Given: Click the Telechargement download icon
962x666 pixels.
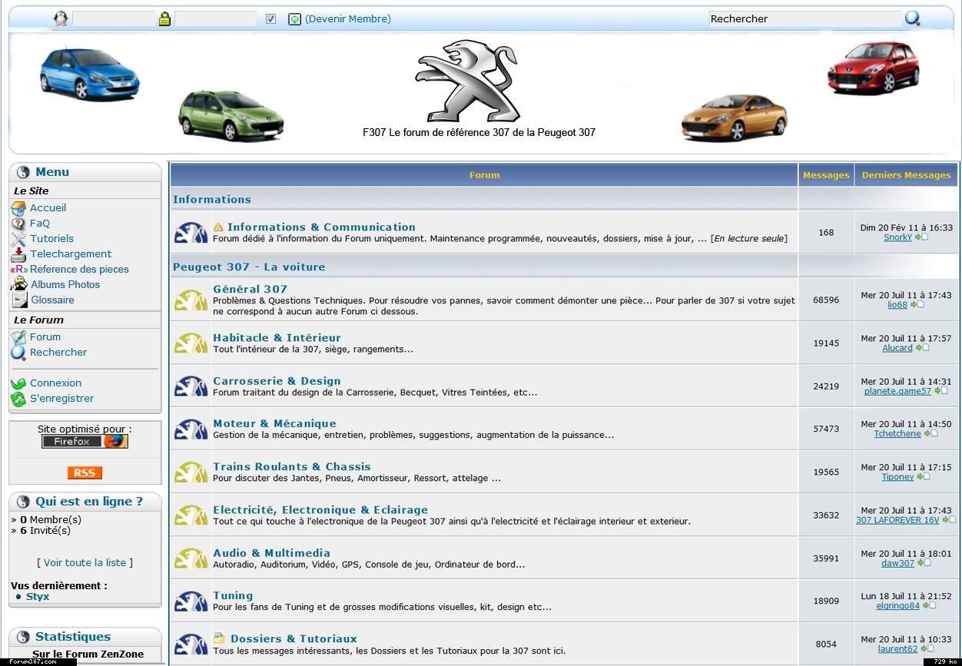Looking at the screenshot, I should click(x=18, y=254).
